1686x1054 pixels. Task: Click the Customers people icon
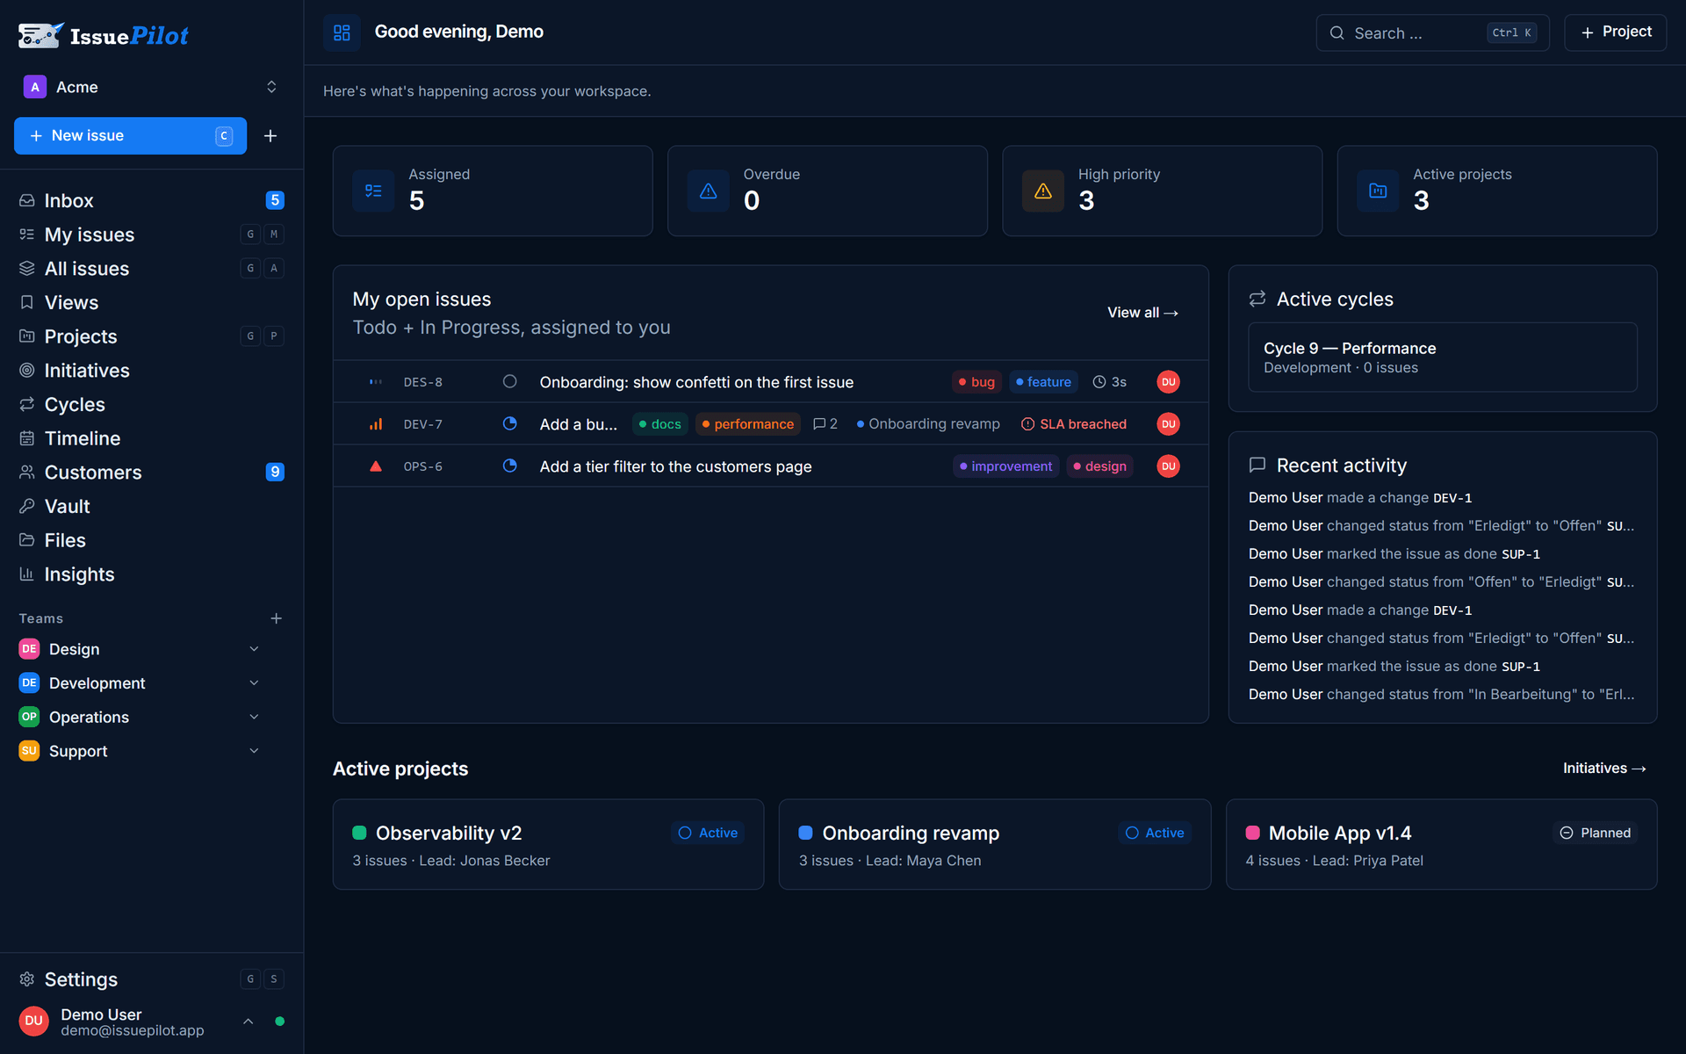coord(27,473)
